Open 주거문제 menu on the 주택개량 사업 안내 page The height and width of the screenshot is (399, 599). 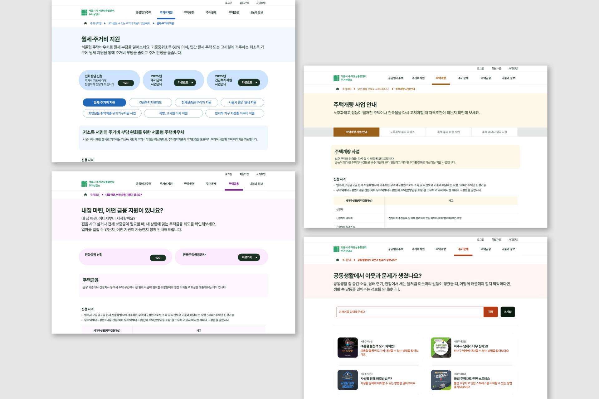[x=463, y=78]
